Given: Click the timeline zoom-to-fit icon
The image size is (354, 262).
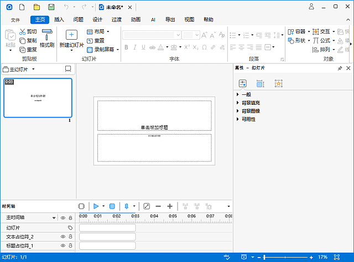Looking at the screenshot, I should coord(147,206).
